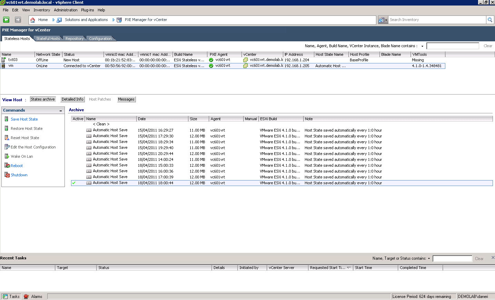The width and height of the screenshot is (495, 300).
Task: Open the Administration menu
Action: pyautogui.click(x=66, y=10)
